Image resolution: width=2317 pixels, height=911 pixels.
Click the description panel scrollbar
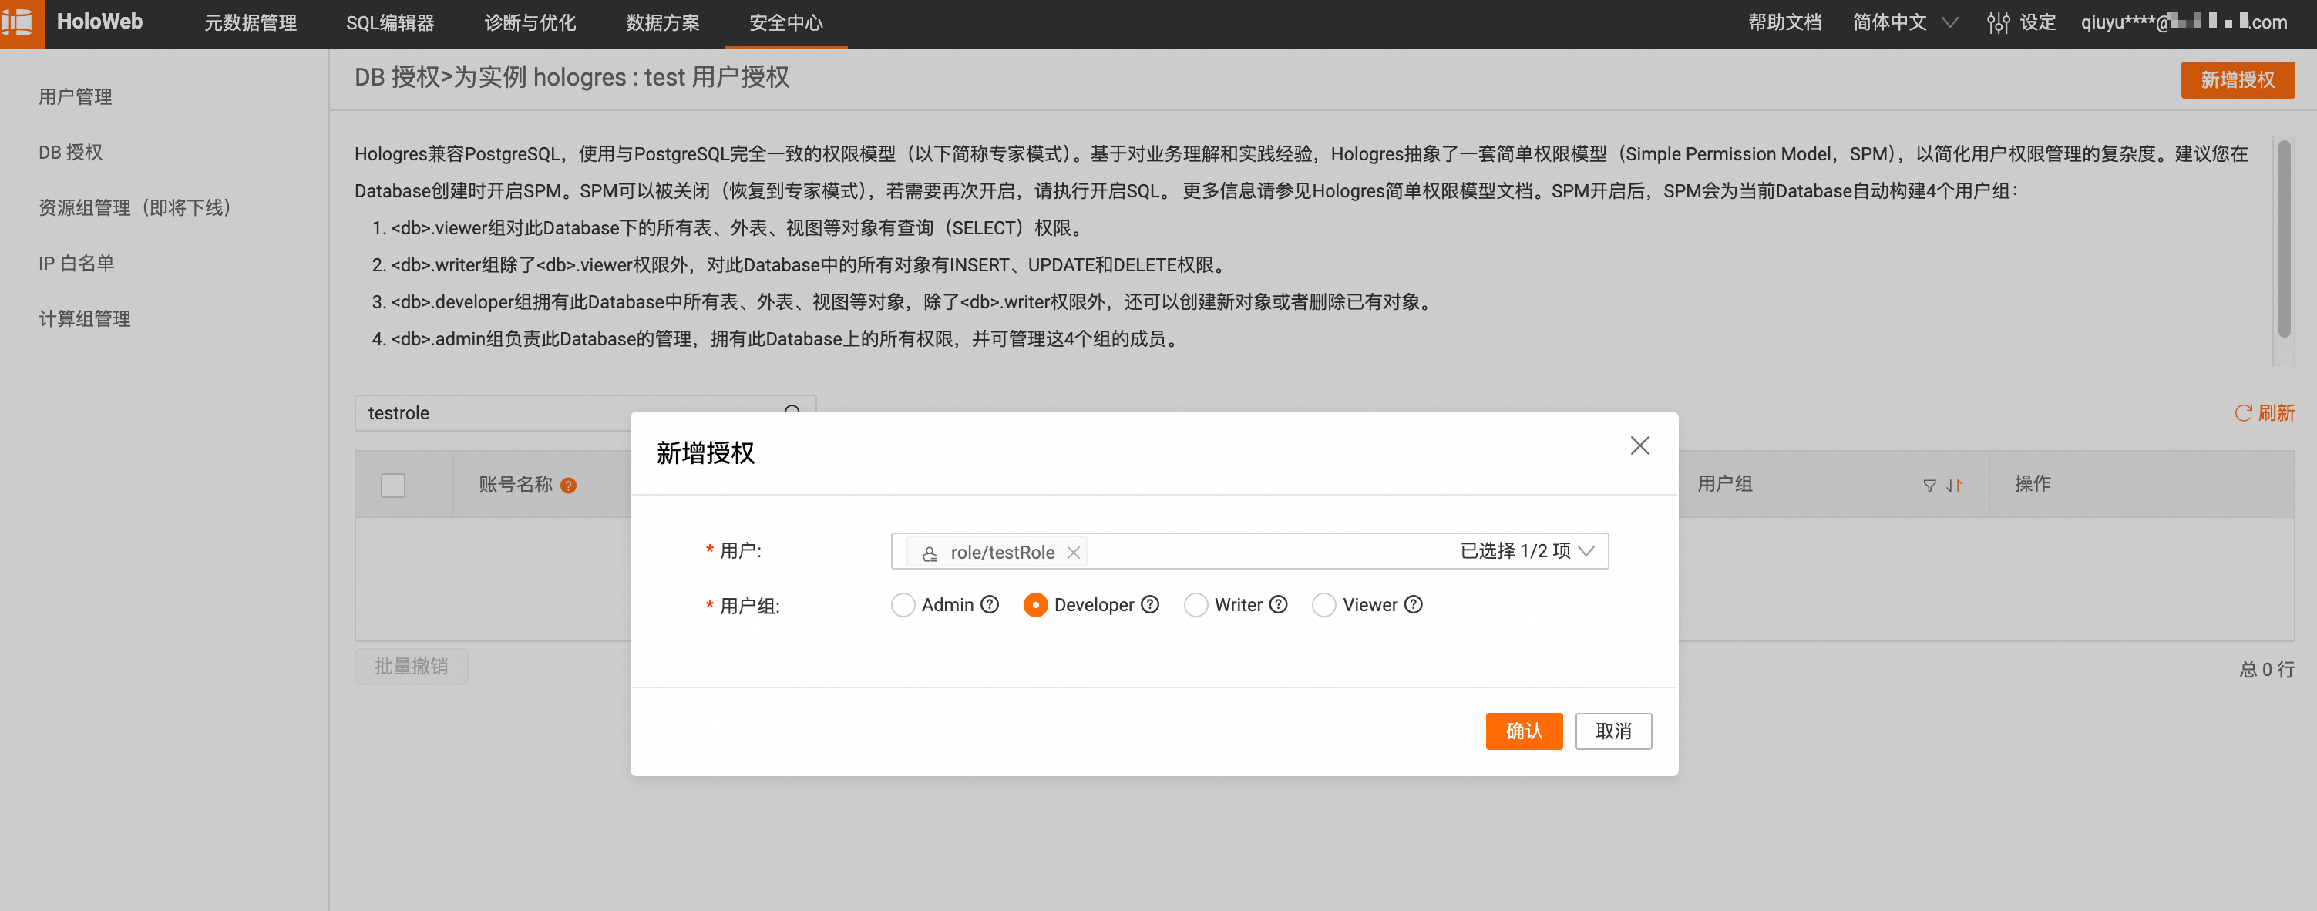2283,239
